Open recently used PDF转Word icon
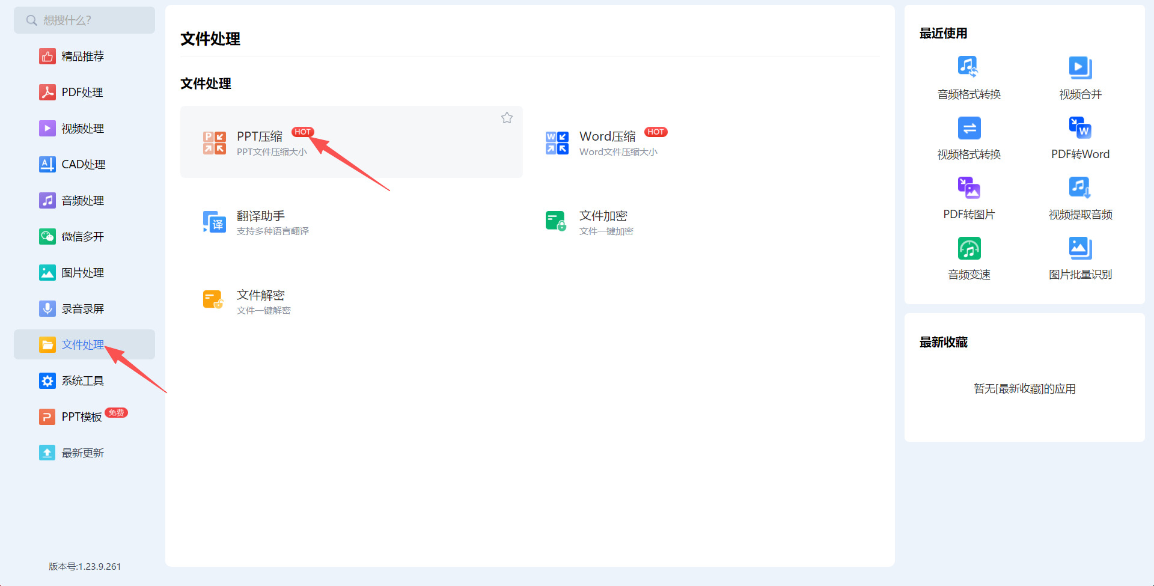This screenshot has height=586, width=1154. [1080, 127]
